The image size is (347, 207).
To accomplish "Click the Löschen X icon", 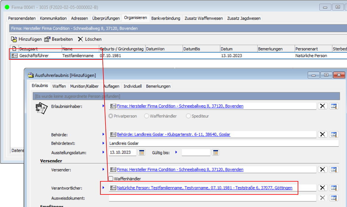I will click(80, 39).
